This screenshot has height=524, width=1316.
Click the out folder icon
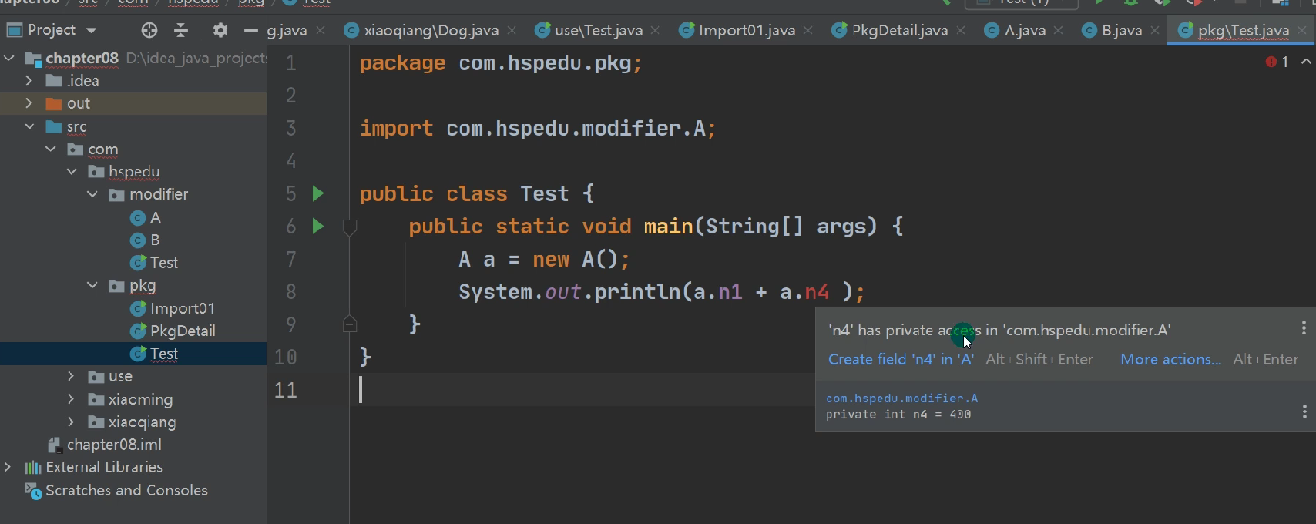click(x=54, y=103)
